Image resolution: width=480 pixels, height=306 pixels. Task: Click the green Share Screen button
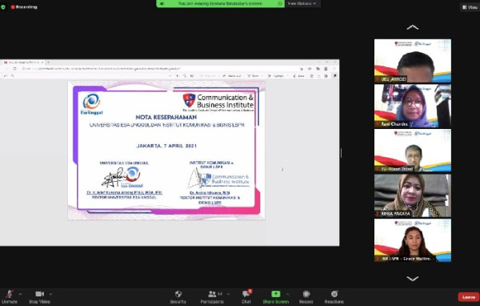tap(275, 297)
